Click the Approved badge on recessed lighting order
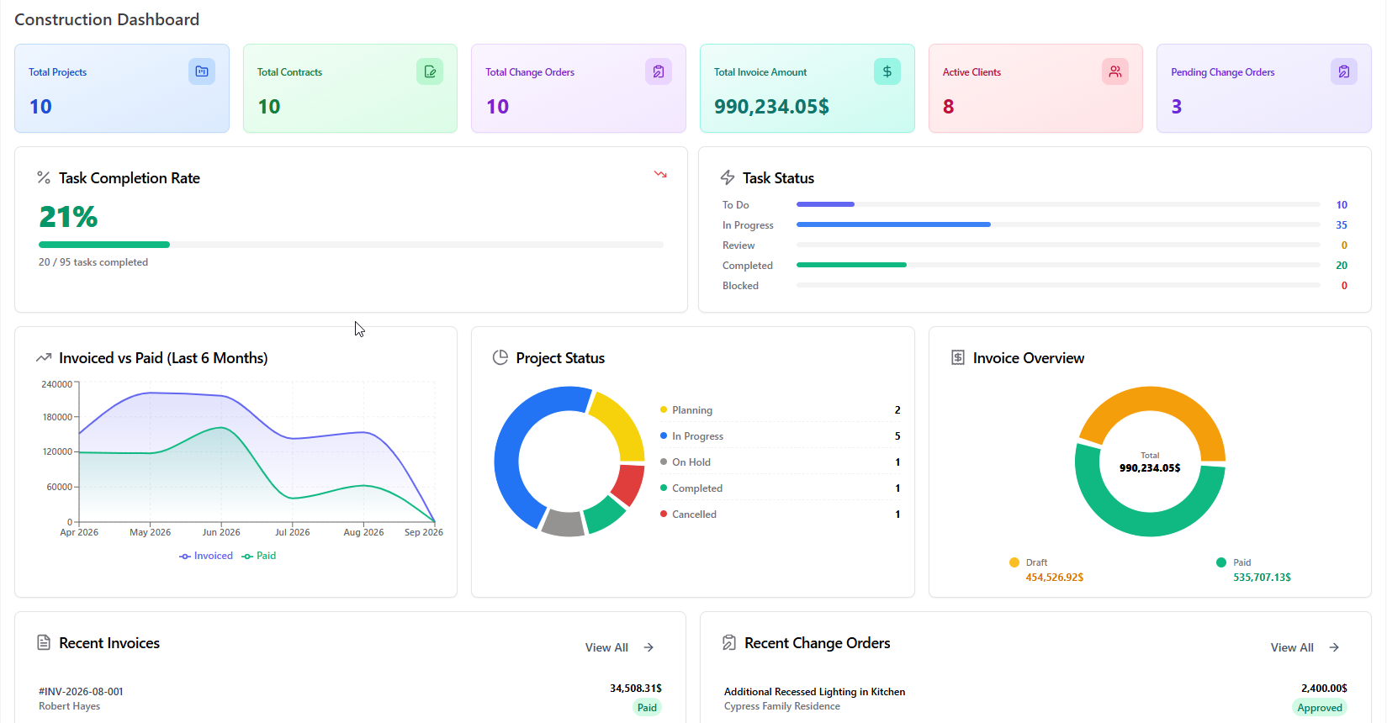The image size is (1387, 723). pos(1320,707)
